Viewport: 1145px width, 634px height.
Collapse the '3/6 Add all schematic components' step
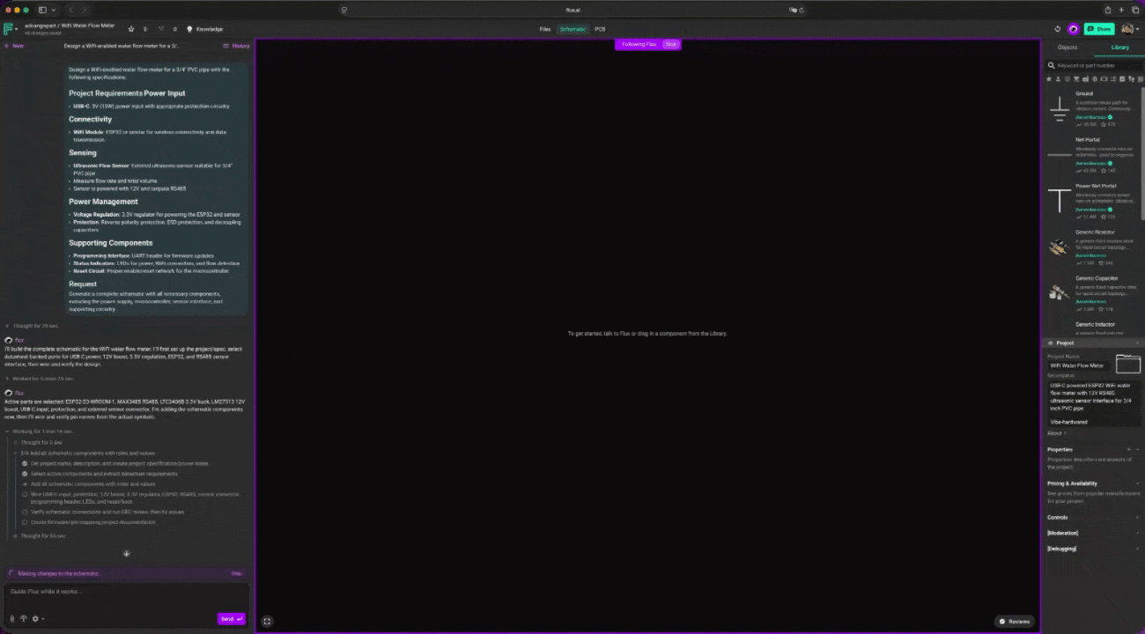[x=84, y=453]
